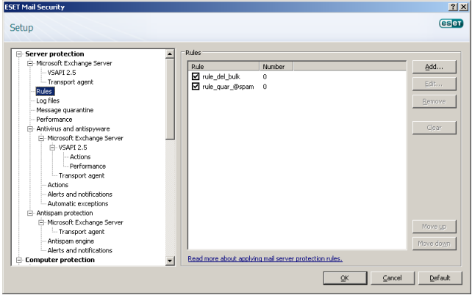Open the Antispam engine tree item
472x295 pixels.
71,241
